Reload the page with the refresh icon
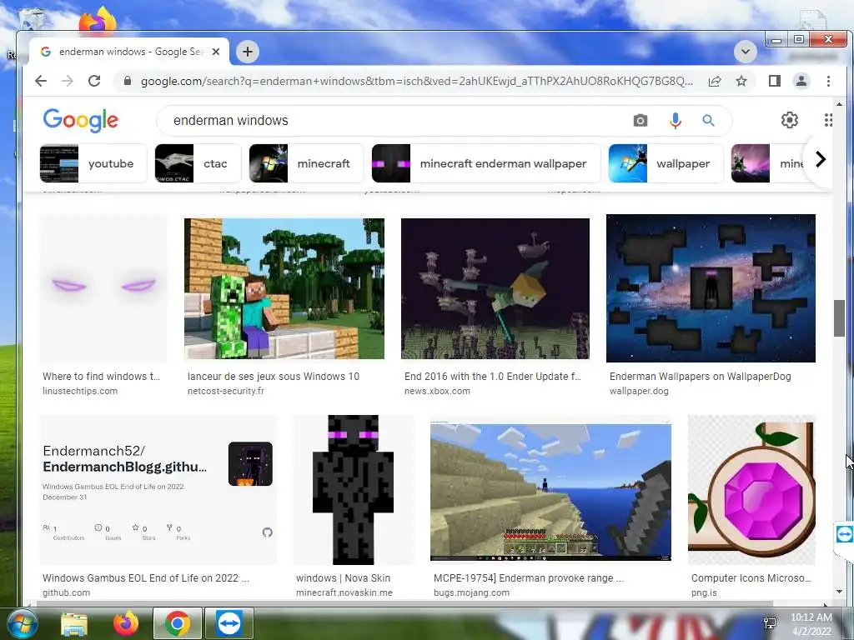854x640 pixels. pyautogui.click(x=94, y=81)
